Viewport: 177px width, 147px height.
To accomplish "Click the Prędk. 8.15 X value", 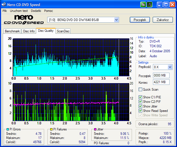I will [167, 142].
